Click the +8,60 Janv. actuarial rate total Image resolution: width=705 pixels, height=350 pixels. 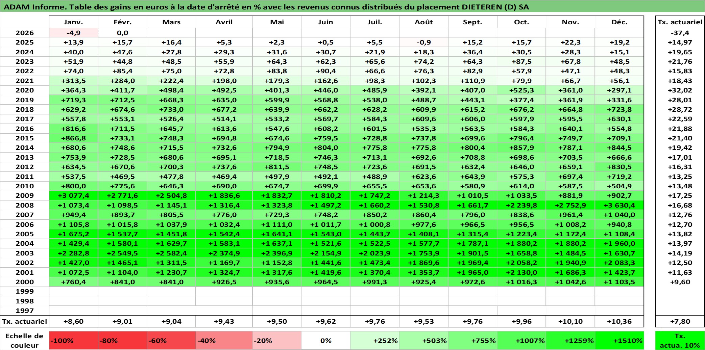[74, 321]
